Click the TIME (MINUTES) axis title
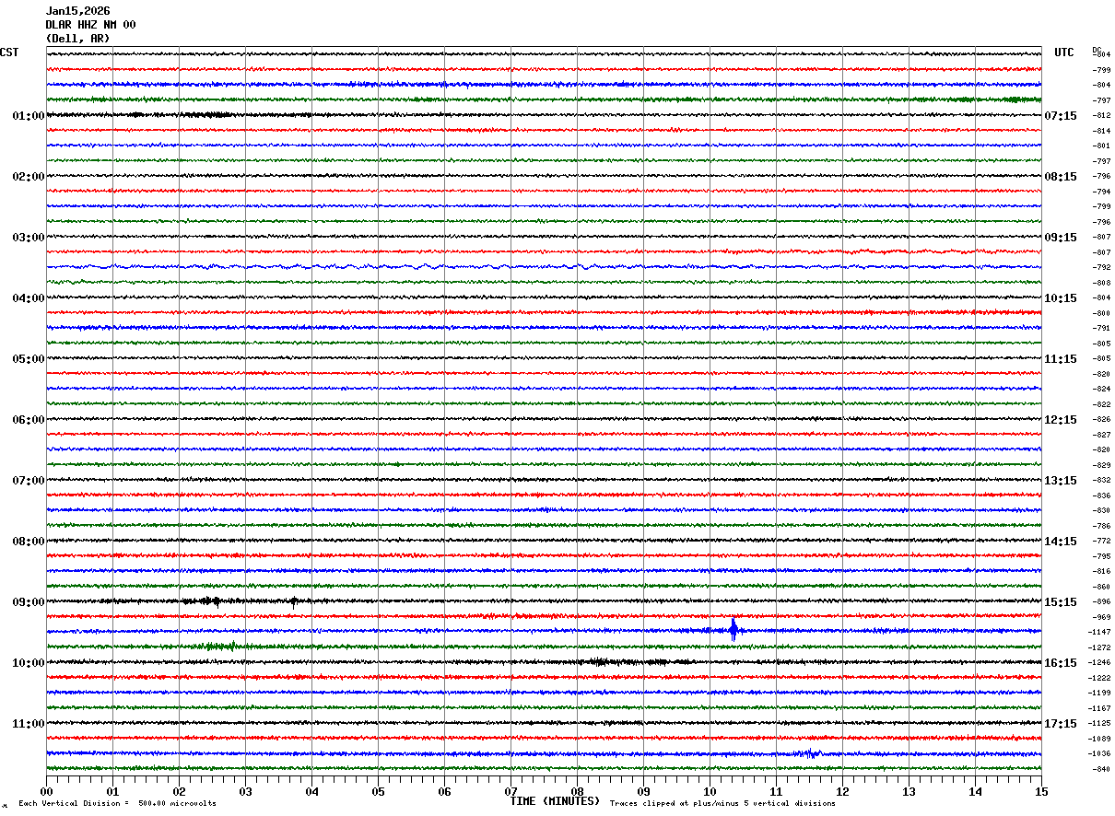Image resolution: width=1115 pixels, height=816 pixels. click(555, 801)
